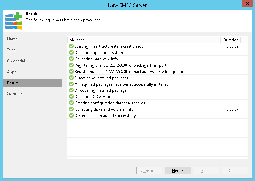The width and height of the screenshot is (255, 181).
Task: Click the < Previous button
Action: coord(149,171)
